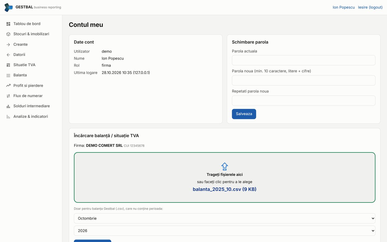Go to Stocuri & imobilizari

[x=31, y=34]
